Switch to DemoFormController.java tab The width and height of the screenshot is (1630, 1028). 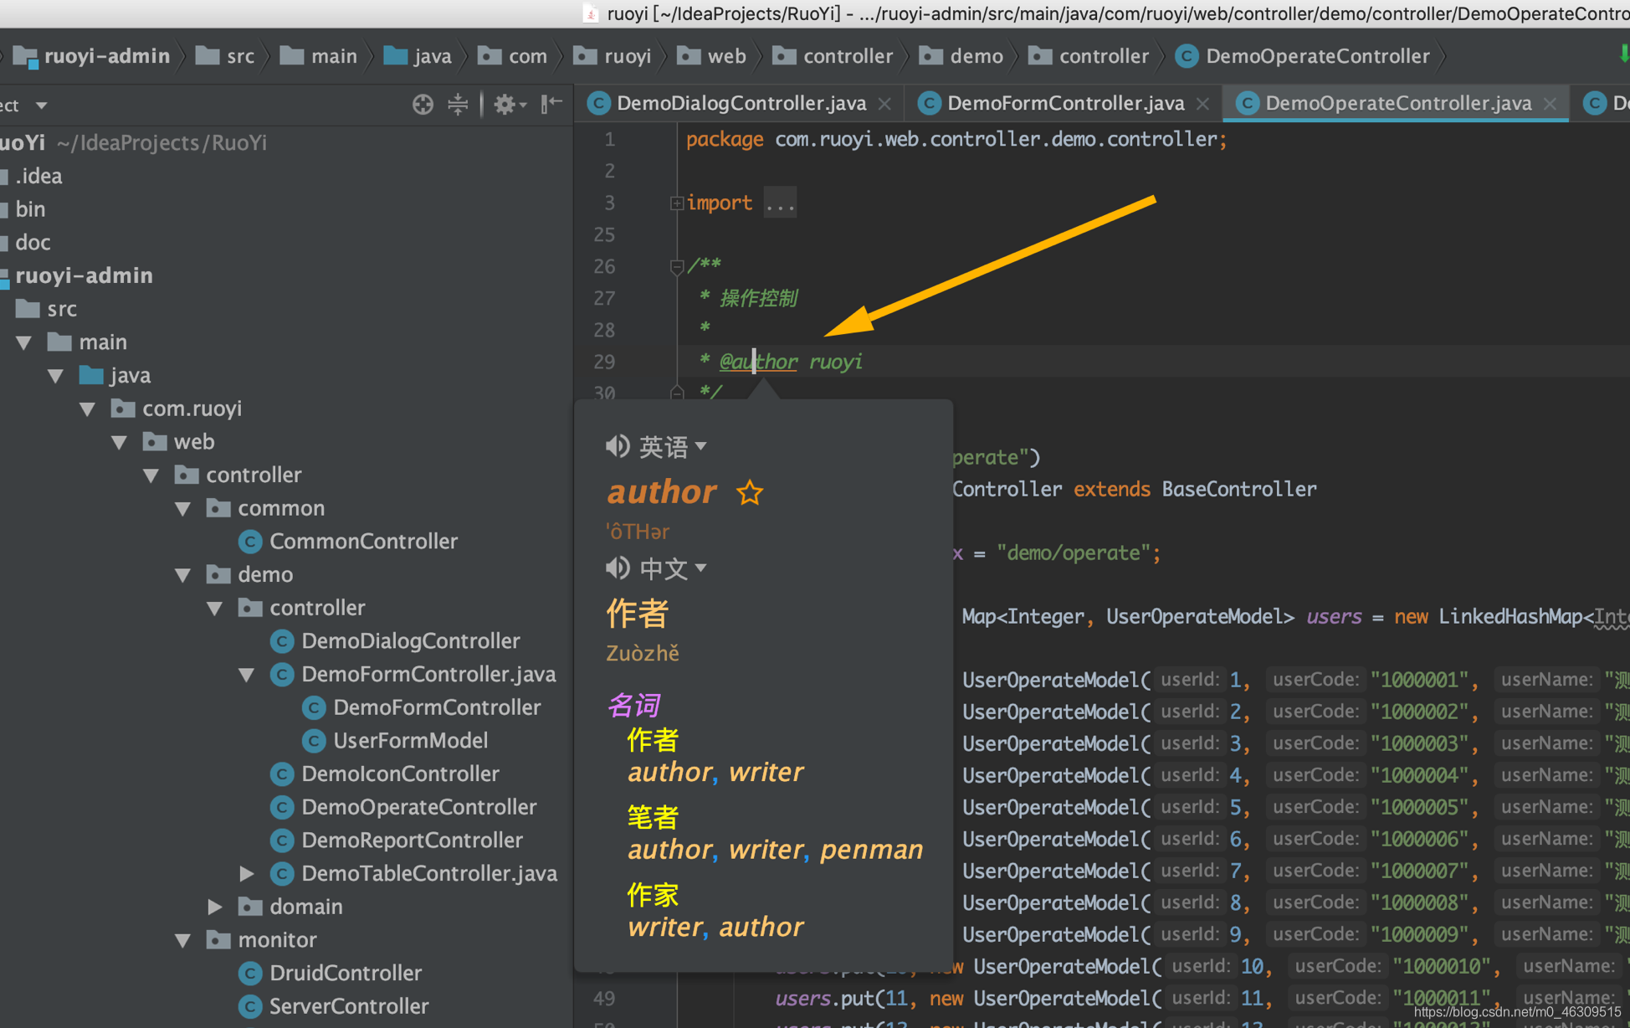coord(1065,104)
